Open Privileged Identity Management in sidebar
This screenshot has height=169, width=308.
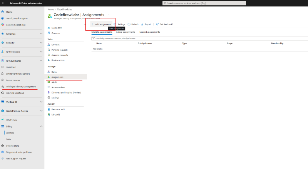click(x=21, y=87)
